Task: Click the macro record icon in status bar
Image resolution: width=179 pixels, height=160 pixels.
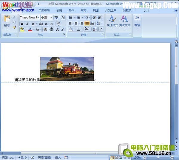Action: [66, 158]
